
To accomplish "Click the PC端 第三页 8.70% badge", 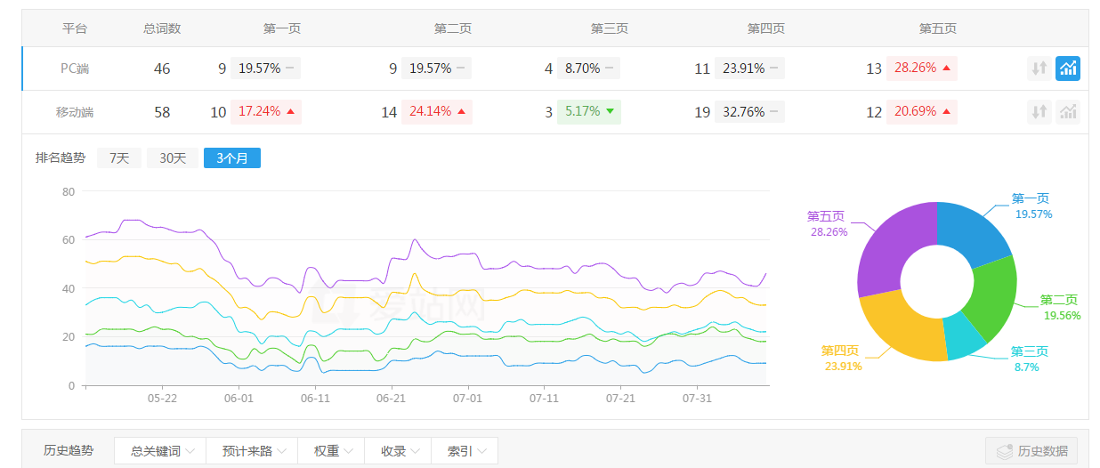I will 588,69.
